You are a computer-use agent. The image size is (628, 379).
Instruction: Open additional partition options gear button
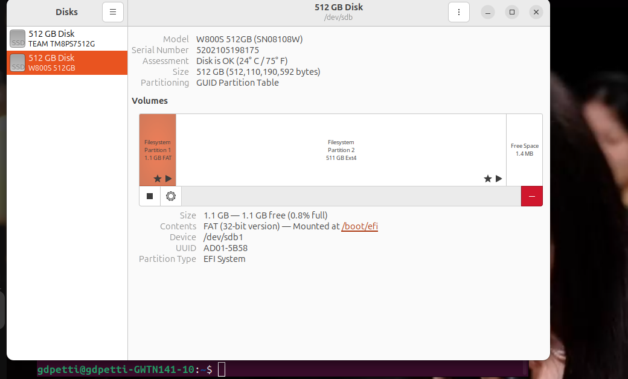coord(171,196)
